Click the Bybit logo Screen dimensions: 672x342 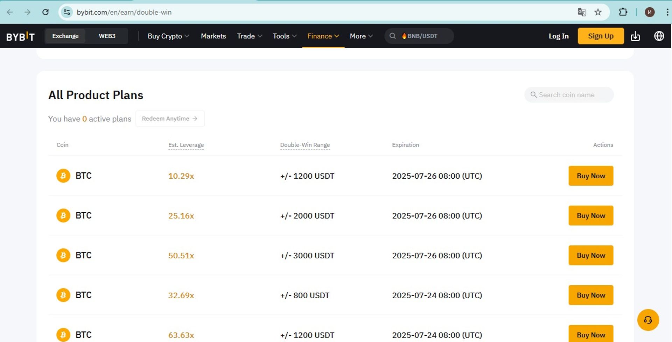pyautogui.click(x=20, y=36)
